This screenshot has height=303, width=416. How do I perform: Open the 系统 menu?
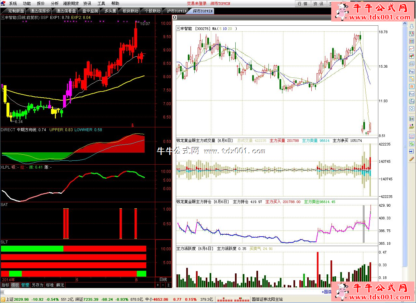(x=13, y=4)
